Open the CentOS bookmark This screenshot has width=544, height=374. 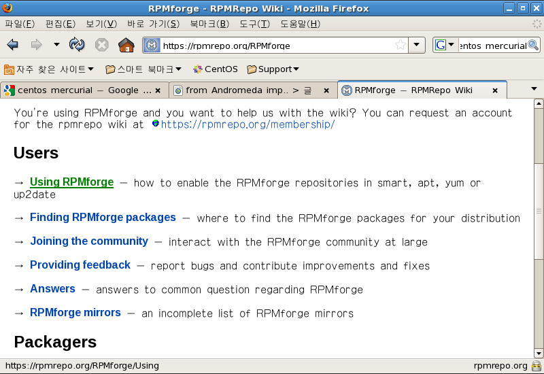point(216,69)
